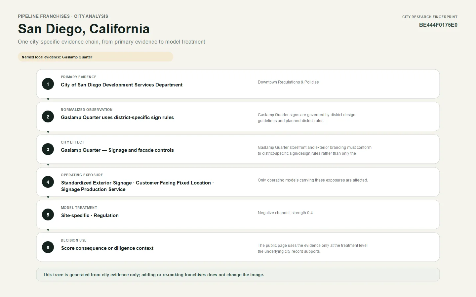The height and width of the screenshot is (297, 476).
Task: Select 'Site-specific · Regulation' model treatment
Action: click(x=90, y=215)
